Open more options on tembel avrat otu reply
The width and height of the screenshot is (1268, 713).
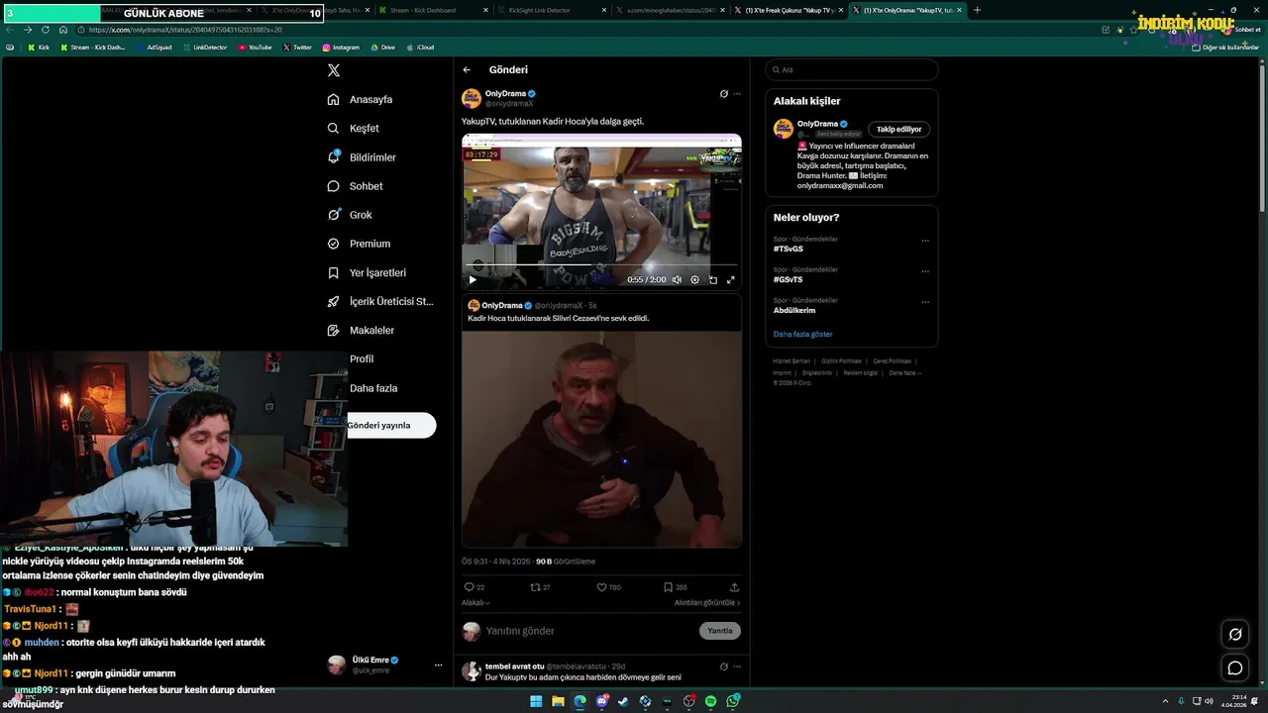point(736,666)
